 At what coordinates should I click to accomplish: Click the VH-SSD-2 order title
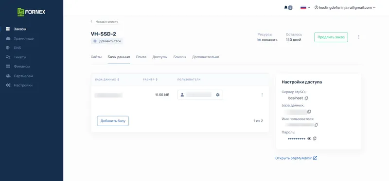[x=104, y=34]
